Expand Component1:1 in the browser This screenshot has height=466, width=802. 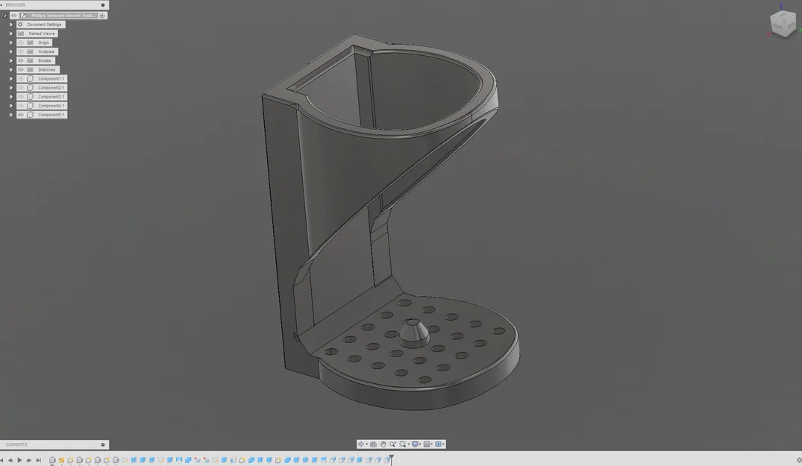(11, 79)
